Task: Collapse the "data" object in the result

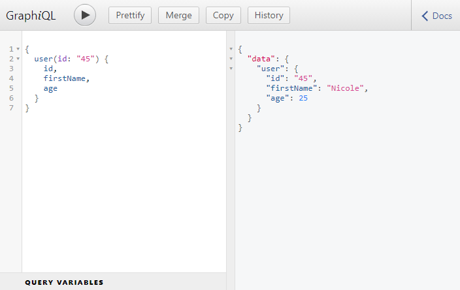Action: pyautogui.click(x=230, y=59)
